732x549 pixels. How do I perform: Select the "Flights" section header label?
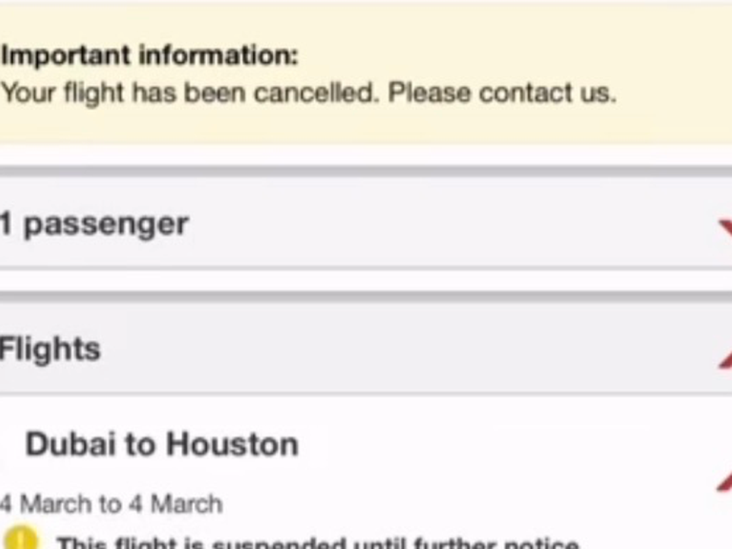pos(50,350)
